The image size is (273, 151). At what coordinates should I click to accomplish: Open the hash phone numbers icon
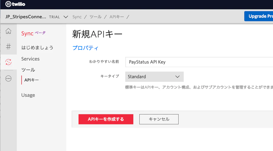tap(8, 46)
